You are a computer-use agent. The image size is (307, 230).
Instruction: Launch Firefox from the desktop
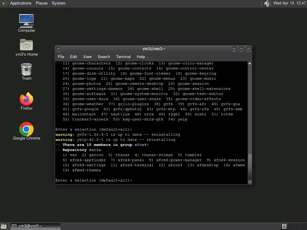click(x=26, y=101)
